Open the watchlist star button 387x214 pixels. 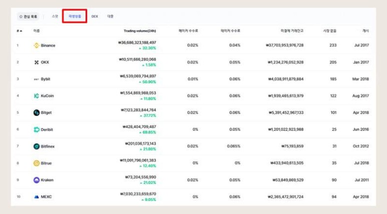(x=28, y=16)
